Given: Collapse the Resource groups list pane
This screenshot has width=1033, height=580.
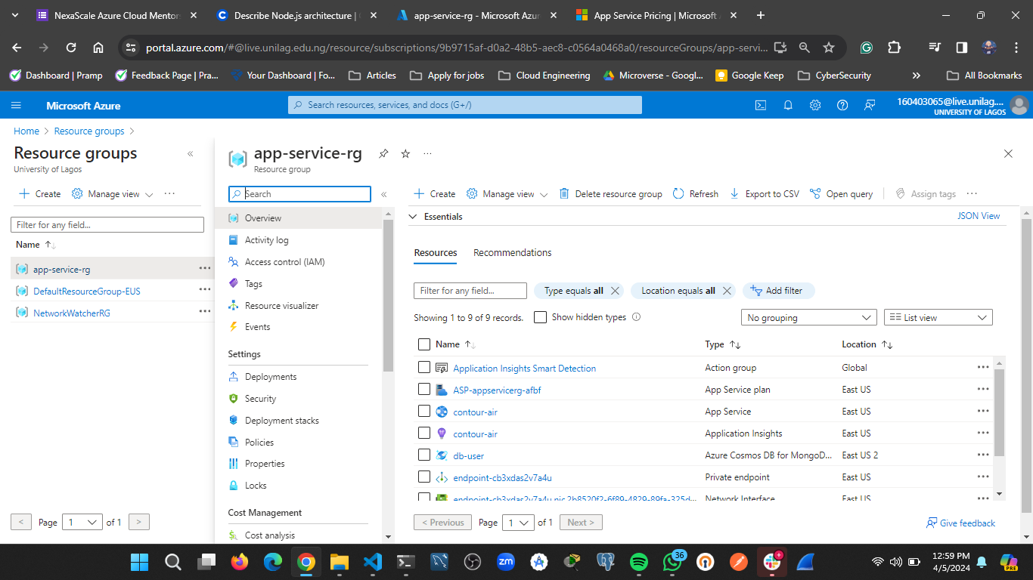Looking at the screenshot, I should (191, 154).
